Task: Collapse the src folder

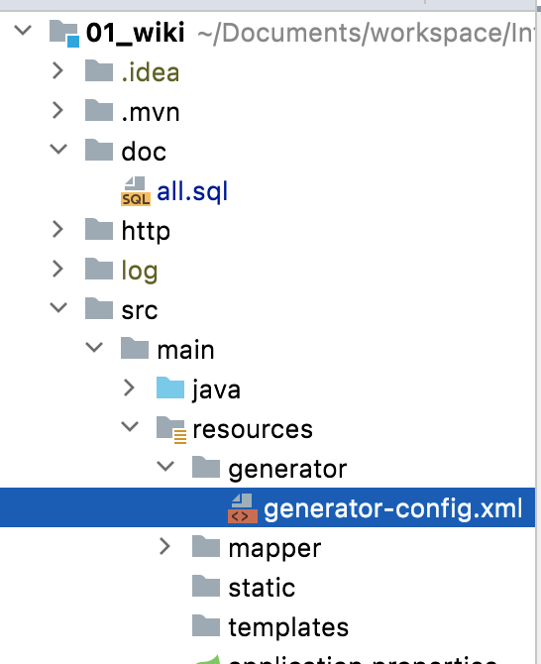Action: click(x=58, y=308)
